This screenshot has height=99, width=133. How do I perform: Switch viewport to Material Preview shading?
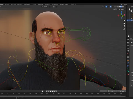coord(121,7)
